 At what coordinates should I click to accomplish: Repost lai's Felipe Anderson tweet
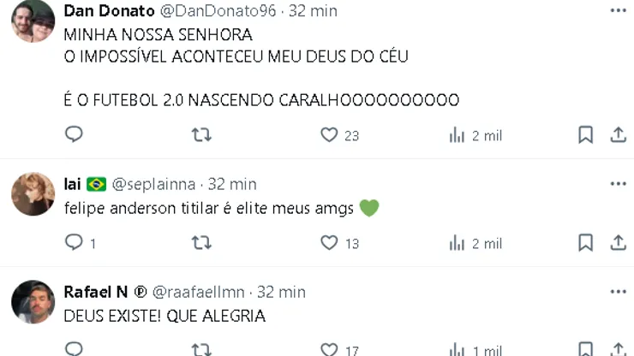point(201,243)
